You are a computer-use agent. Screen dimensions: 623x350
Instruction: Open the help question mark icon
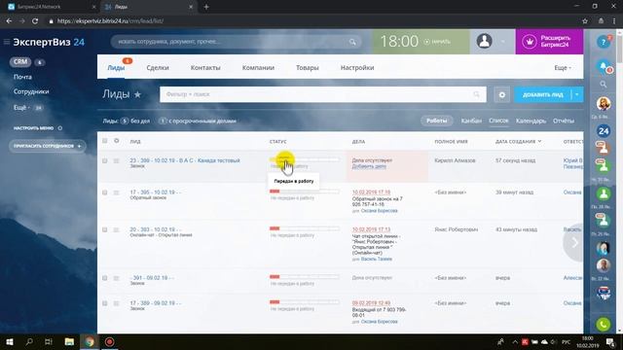click(x=604, y=42)
